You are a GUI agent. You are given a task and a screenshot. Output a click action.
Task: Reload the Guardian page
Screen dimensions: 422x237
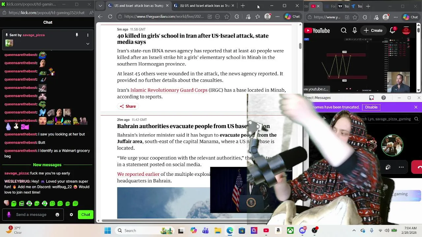coord(110,16)
